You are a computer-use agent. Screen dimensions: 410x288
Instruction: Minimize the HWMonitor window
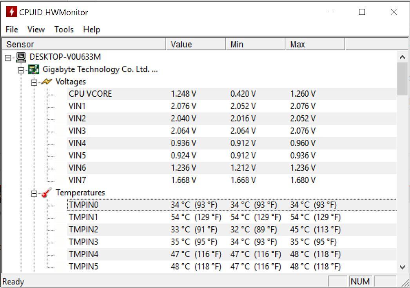click(330, 12)
